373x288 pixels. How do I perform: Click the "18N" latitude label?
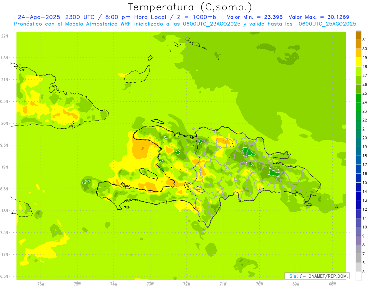pyautogui.click(x=5, y=211)
